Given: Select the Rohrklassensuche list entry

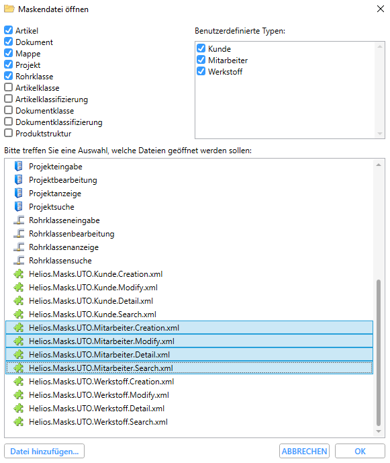Looking at the screenshot, I should tap(189, 261).
